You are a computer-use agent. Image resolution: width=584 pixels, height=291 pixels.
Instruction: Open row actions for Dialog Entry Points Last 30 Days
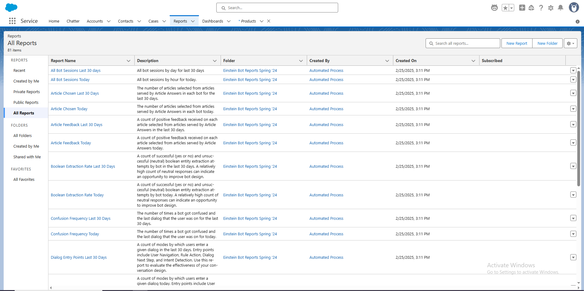tap(573, 257)
